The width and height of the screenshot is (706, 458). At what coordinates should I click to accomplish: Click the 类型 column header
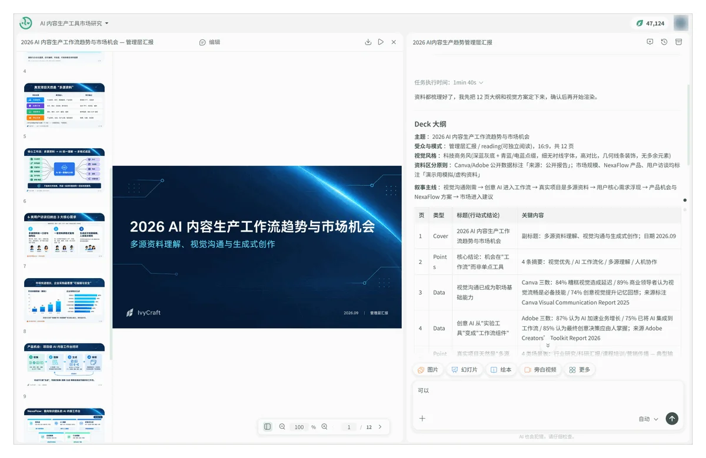pyautogui.click(x=438, y=215)
